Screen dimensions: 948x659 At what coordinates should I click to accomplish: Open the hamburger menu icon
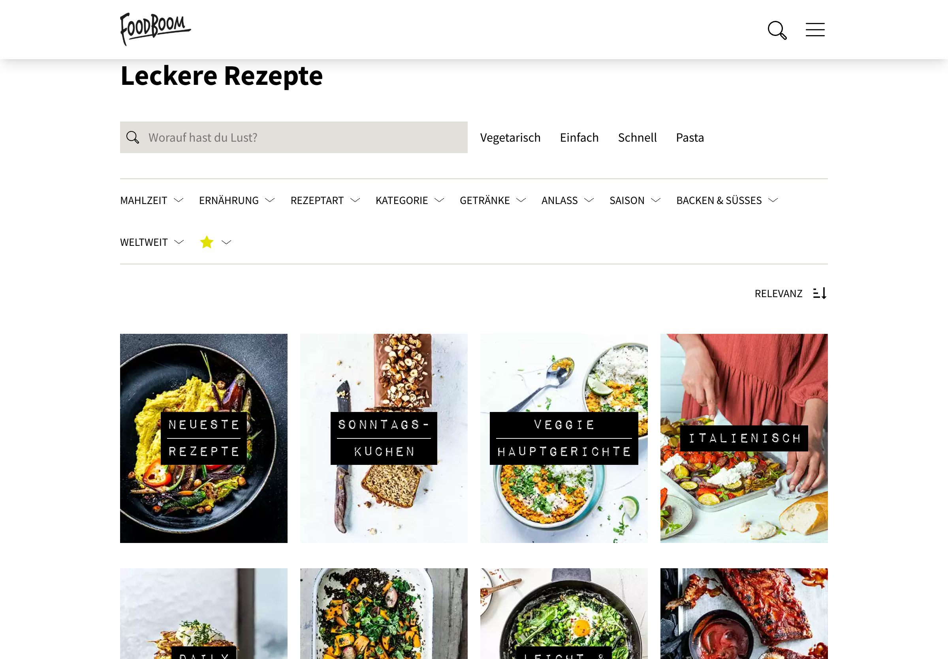[x=814, y=30]
